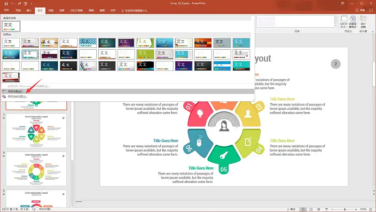Screen dimensions: 376x212
Task: Click Save Current Theme (保存当前主题) entry
Action: point(17,97)
